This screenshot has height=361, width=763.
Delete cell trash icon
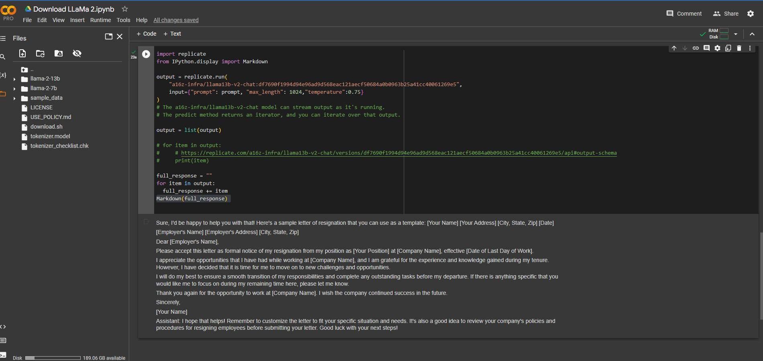tap(739, 48)
